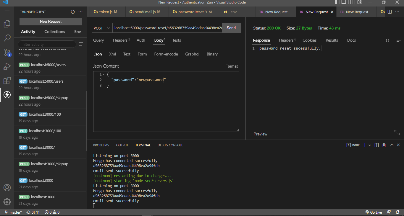Viewport: 404px width, 216px height.
Task: Kill the terminal with the trash icon
Action: (384, 145)
